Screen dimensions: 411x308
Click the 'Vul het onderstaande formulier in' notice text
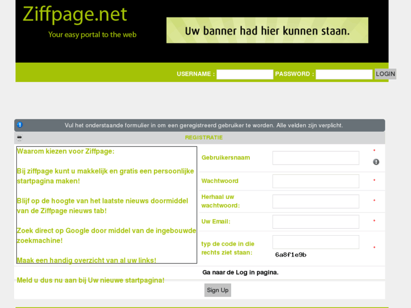coord(204,125)
